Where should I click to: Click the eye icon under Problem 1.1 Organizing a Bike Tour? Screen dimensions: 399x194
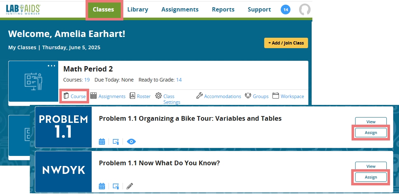coord(132,142)
